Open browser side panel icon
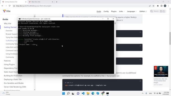The height and width of the screenshot is (96, 171). pos(161,6)
